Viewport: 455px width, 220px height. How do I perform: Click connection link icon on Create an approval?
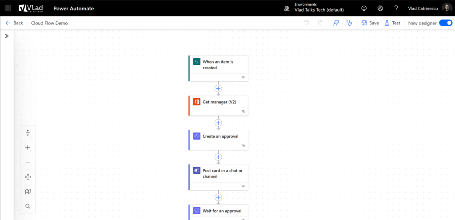click(243, 146)
